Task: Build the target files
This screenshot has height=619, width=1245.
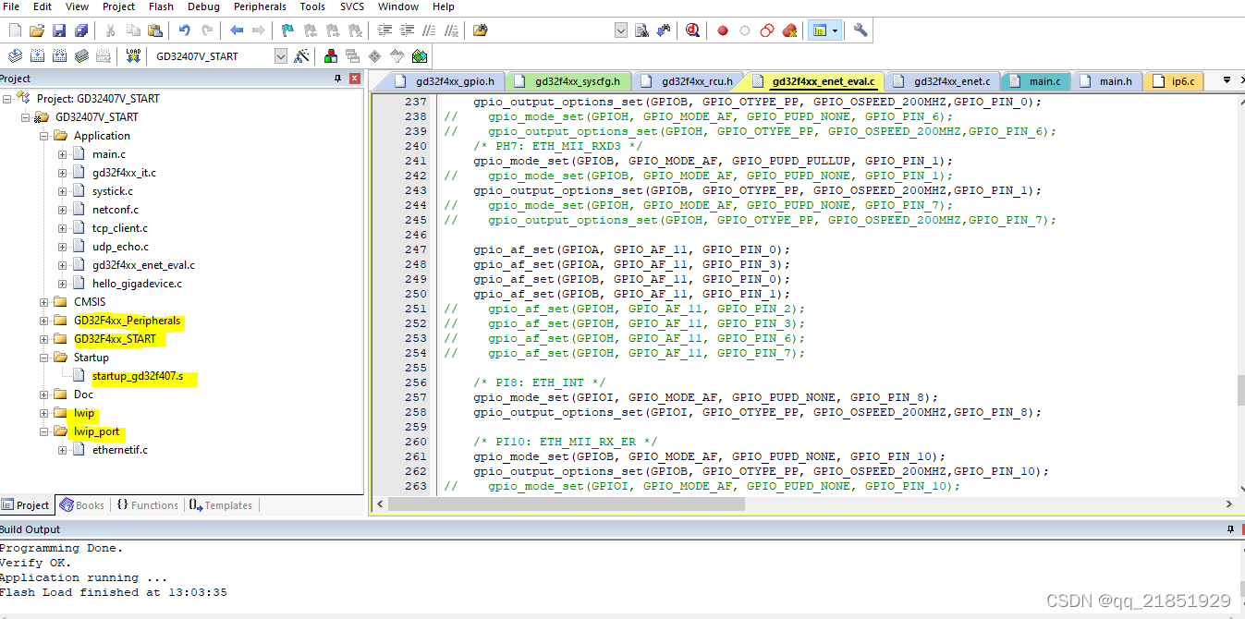Action: (x=37, y=56)
